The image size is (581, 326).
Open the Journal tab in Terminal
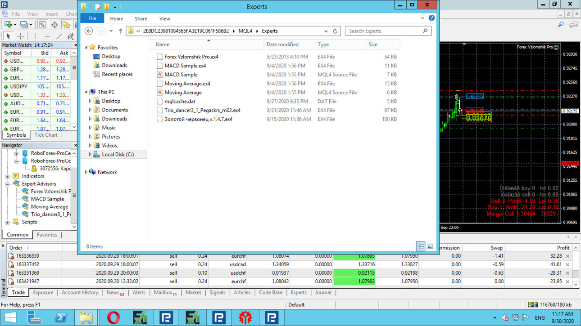(323, 292)
